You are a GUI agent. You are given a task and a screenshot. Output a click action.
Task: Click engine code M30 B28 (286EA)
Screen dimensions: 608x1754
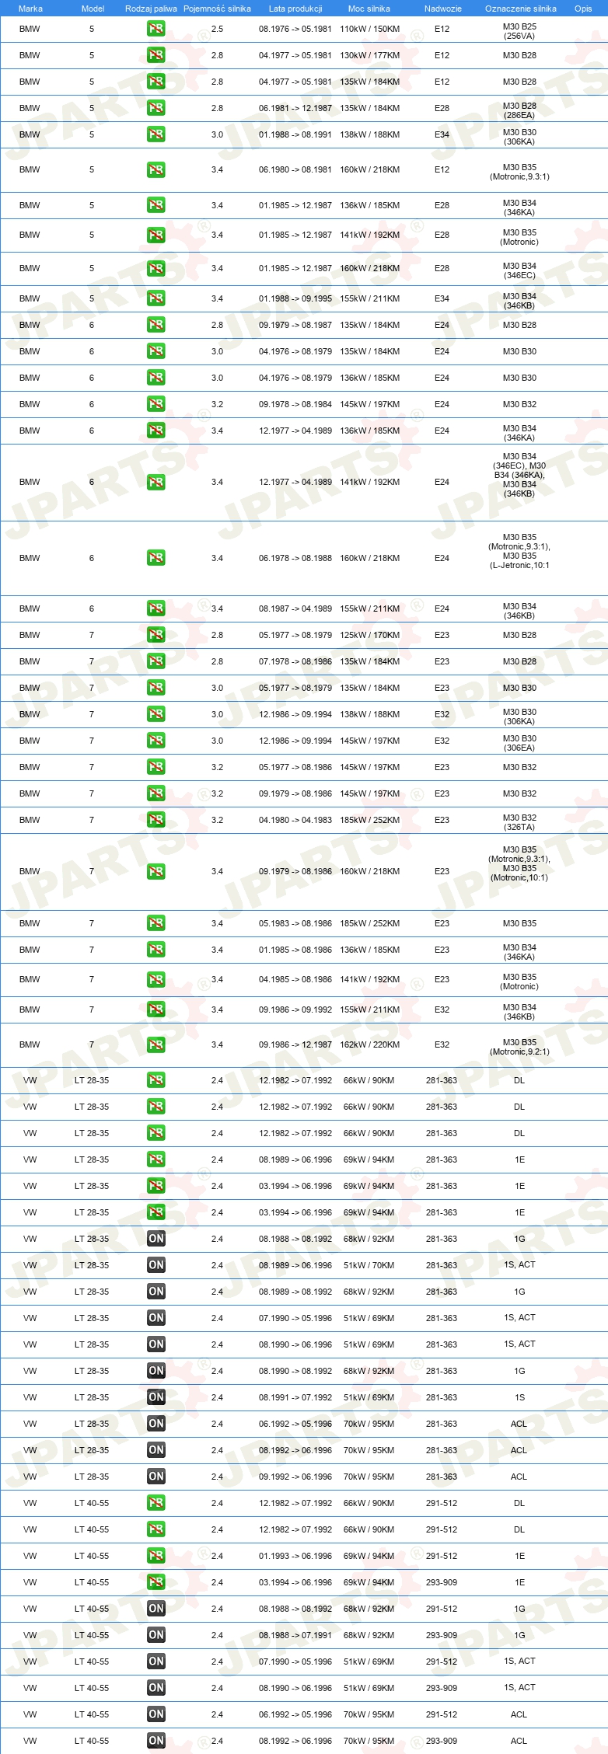[x=519, y=110]
